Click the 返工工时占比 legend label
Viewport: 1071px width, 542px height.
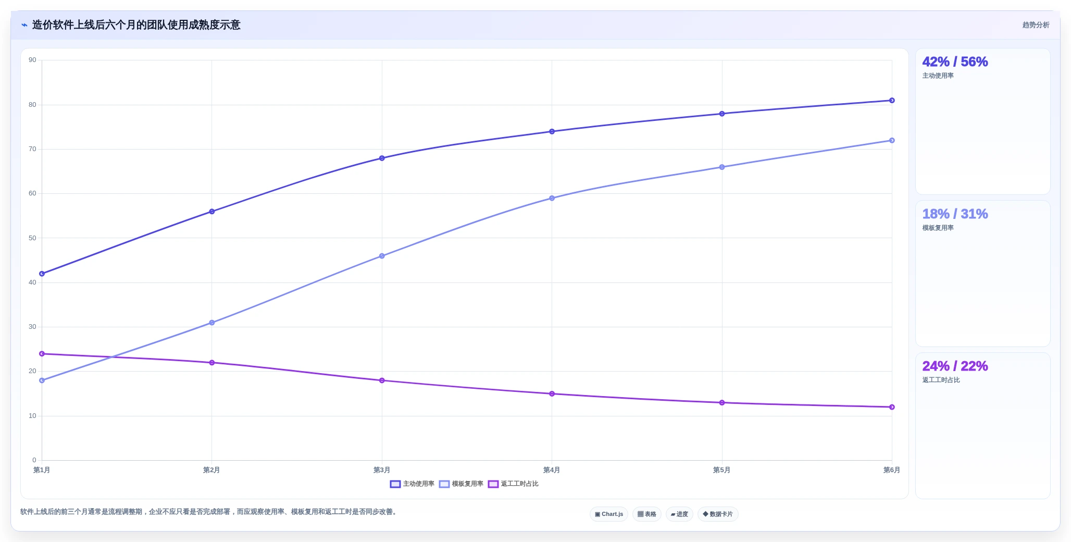pyautogui.click(x=520, y=484)
